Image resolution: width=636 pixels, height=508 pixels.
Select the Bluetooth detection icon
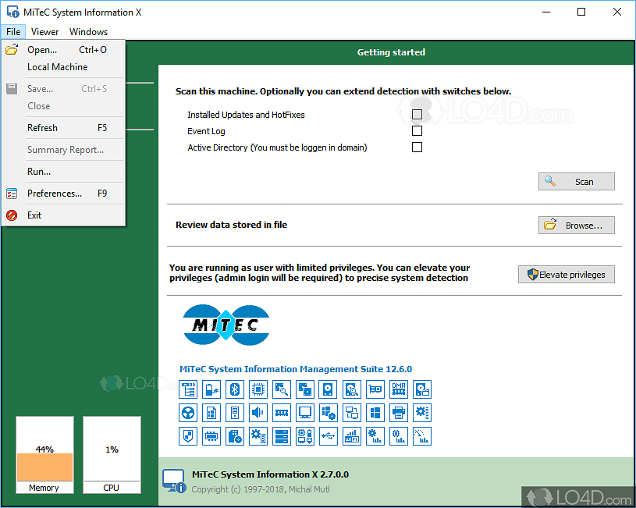pos(234,389)
